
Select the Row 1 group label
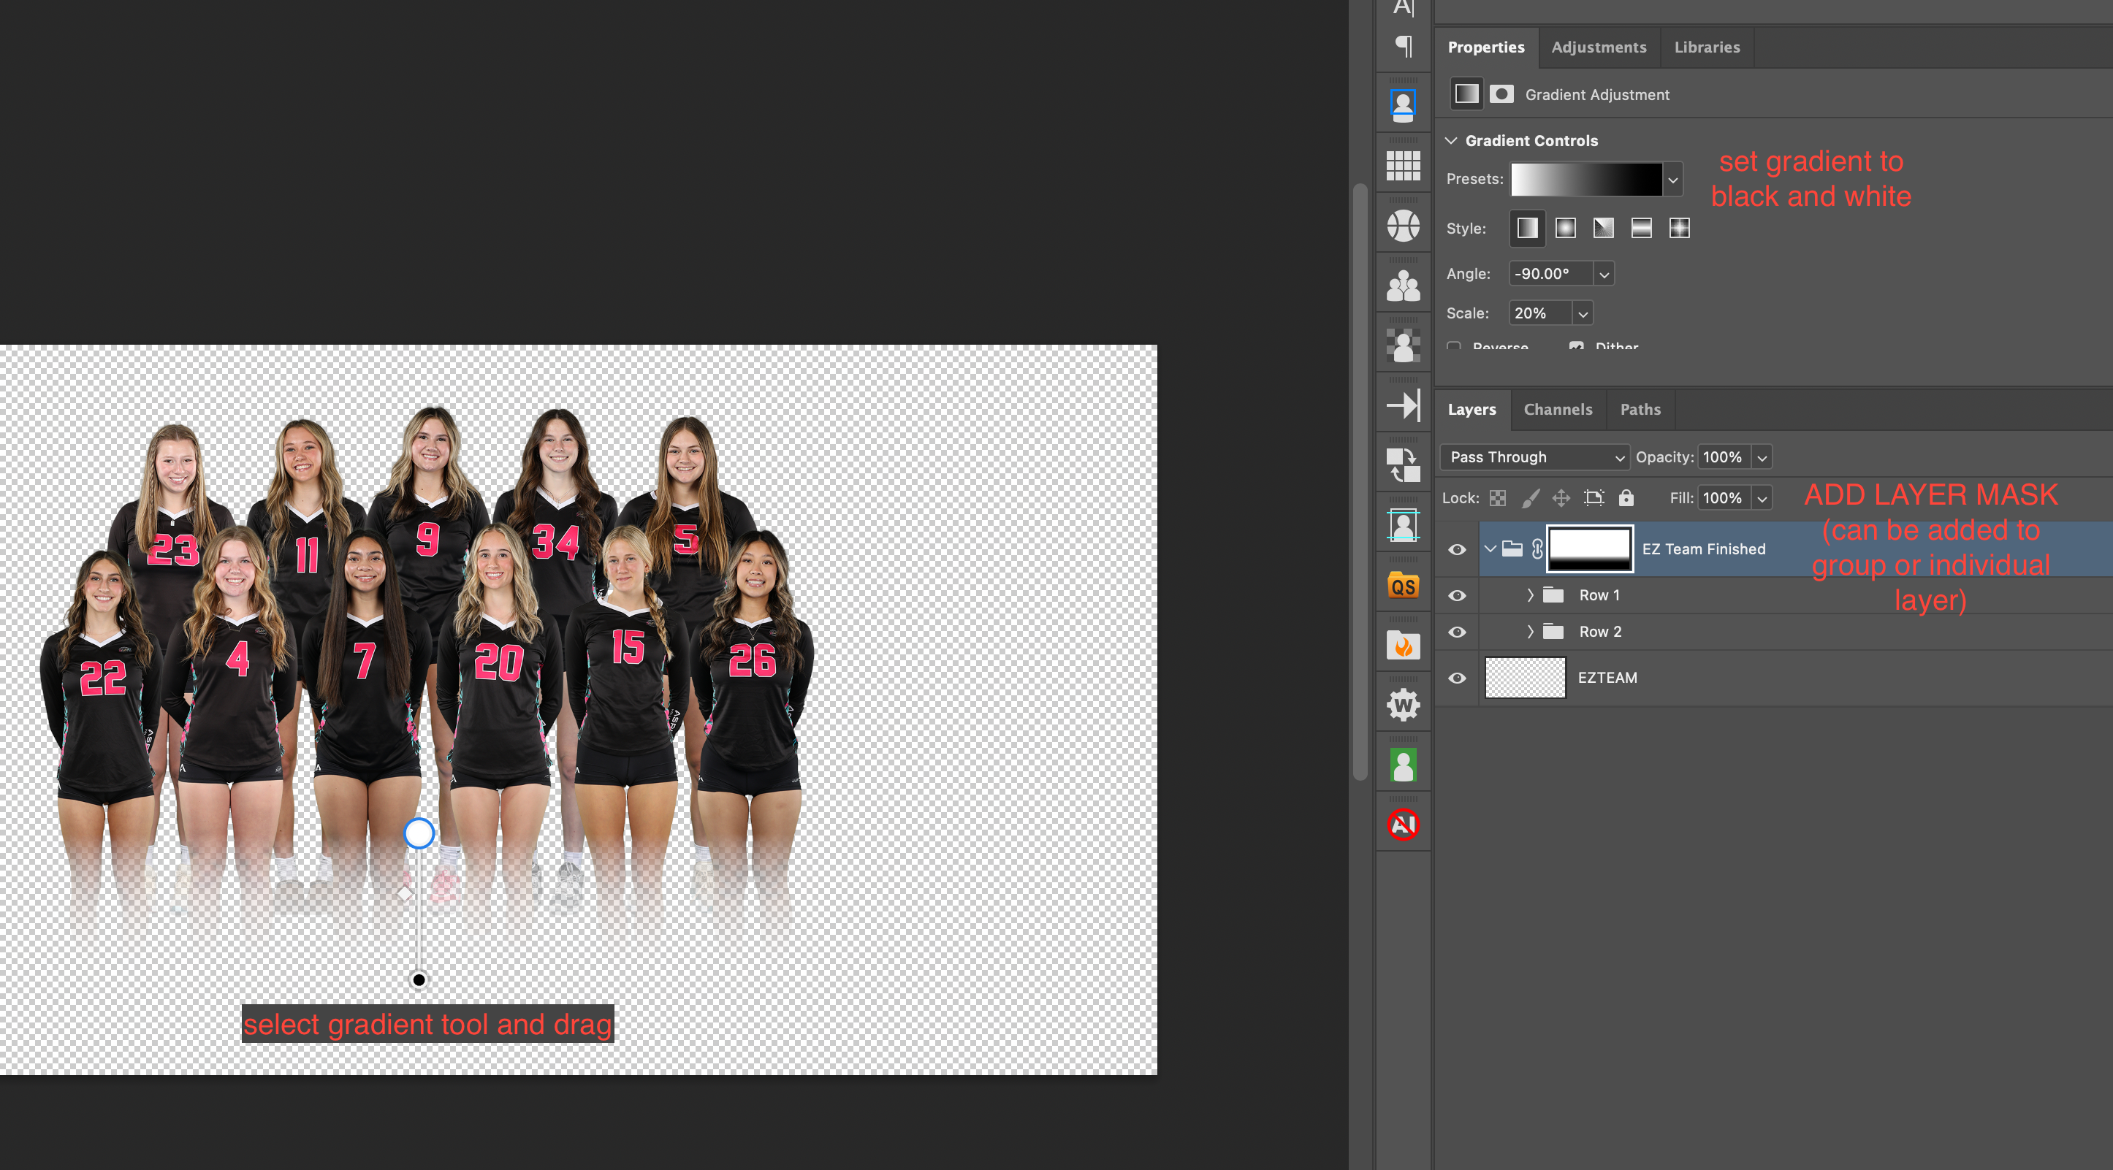[x=1599, y=595]
